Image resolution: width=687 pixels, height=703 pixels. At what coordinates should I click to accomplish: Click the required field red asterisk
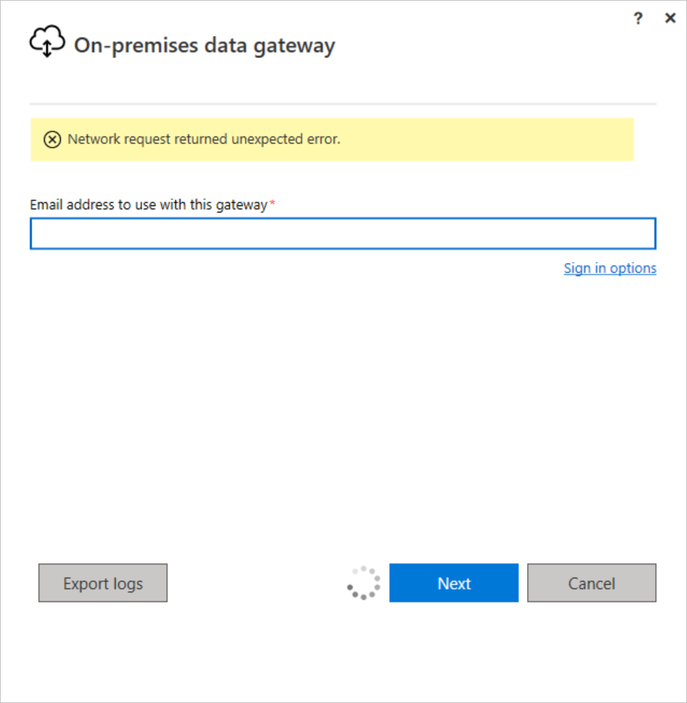click(x=272, y=202)
